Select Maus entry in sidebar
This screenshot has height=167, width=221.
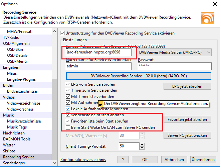click(26, 73)
